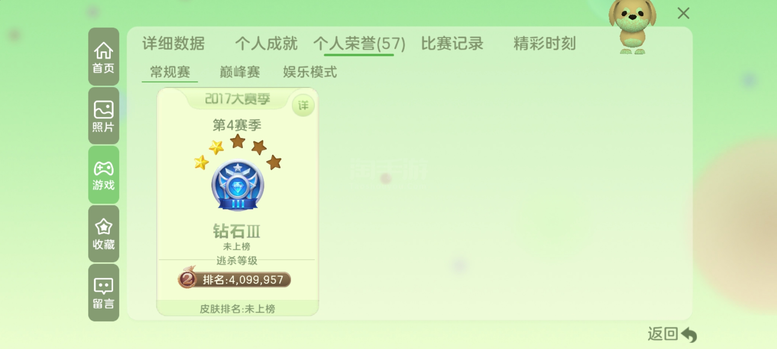Viewport: 777px width, 349px height.
Task: Close the profile panel with X
Action: tap(683, 13)
